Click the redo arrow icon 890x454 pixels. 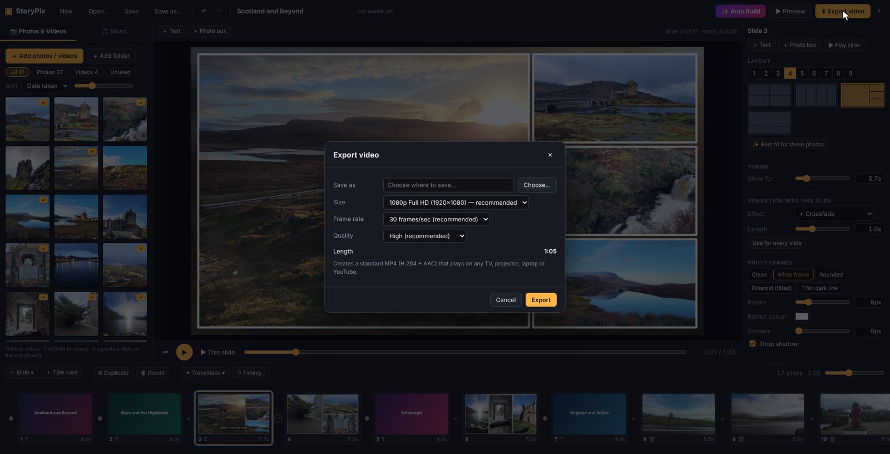(219, 11)
